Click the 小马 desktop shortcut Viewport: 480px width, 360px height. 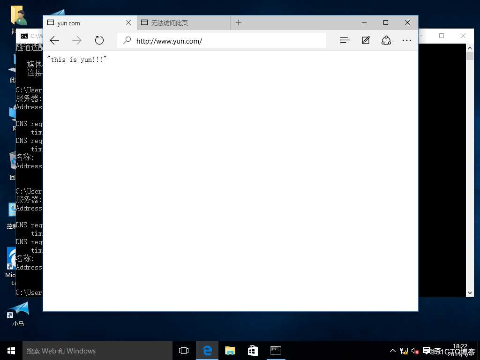point(18,314)
